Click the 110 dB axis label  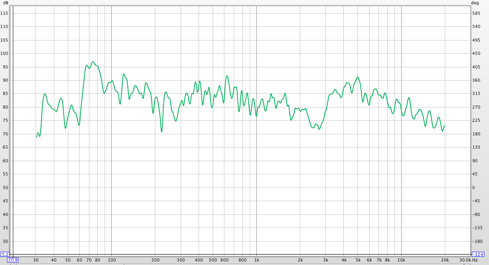4,26
